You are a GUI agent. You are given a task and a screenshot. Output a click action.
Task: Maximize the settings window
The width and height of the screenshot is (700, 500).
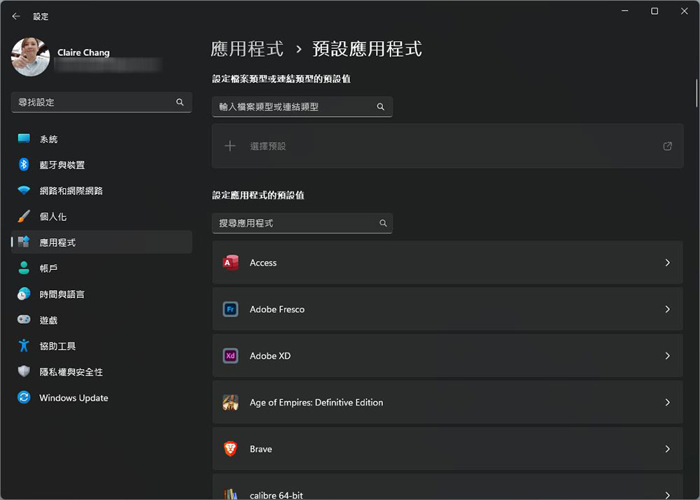(x=654, y=11)
